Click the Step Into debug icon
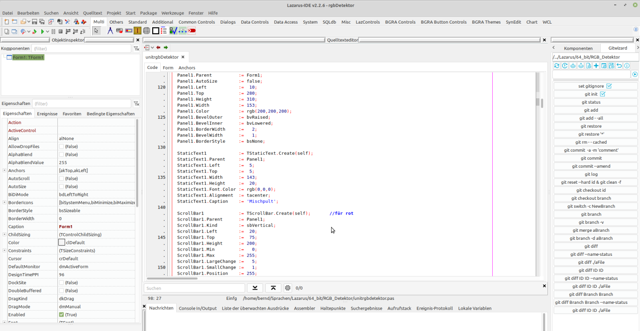Screen dimensions: 640x331 (68, 32)
